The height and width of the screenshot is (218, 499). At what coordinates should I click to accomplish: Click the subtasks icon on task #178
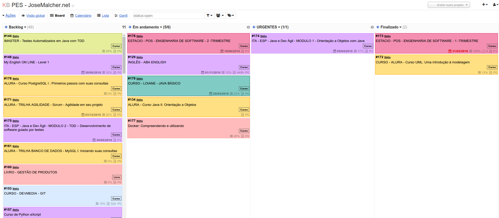click(105, 94)
